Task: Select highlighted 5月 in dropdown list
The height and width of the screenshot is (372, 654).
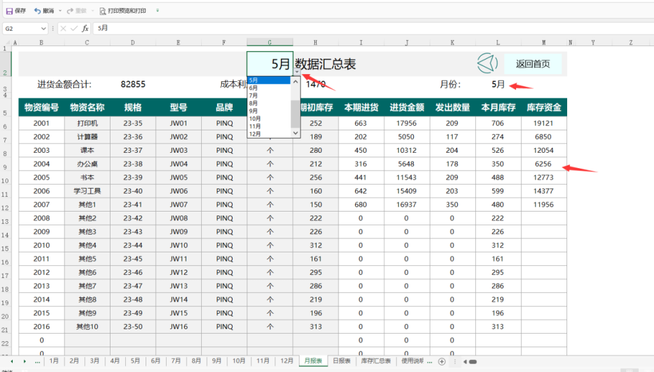Action: pyautogui.click(x=269, y=80)
